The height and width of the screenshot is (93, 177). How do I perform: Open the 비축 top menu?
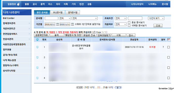(66, 4)
